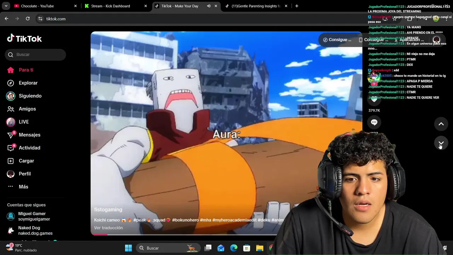Open the video comments bubble icon
The image size is (453, 255).
coord(374,122)
